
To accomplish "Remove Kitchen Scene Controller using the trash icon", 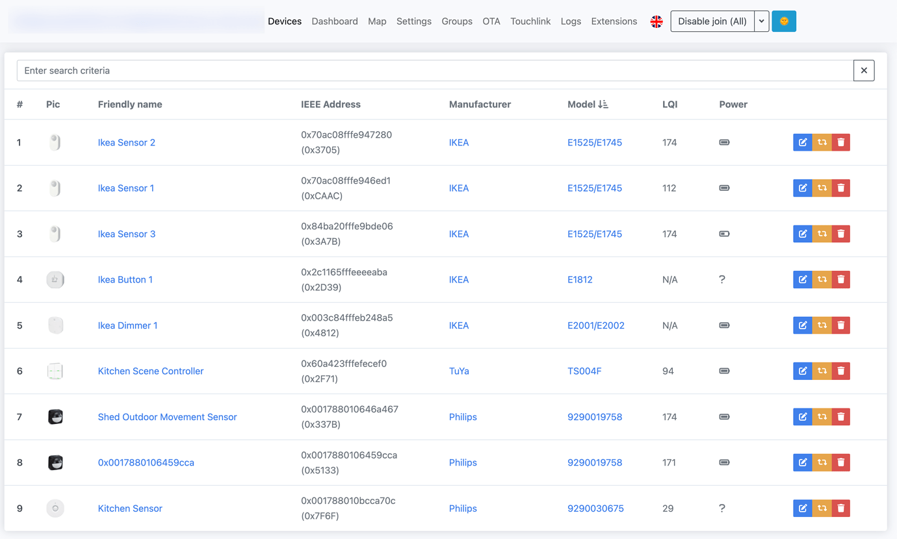I will (841, 371).
